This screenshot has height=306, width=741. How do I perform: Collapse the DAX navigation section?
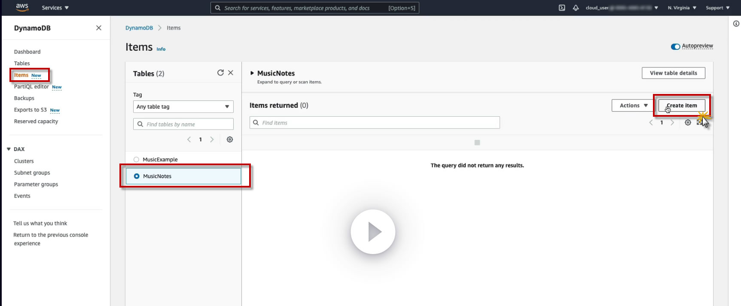(x=9, y=149)
